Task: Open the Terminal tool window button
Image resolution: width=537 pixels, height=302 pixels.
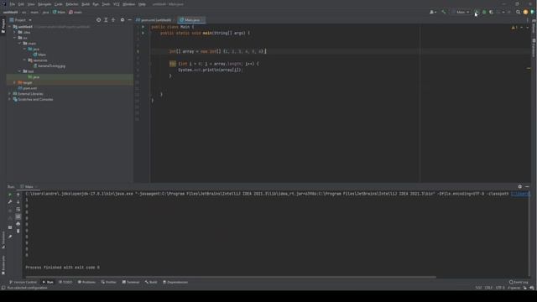Action: [131, 282]
